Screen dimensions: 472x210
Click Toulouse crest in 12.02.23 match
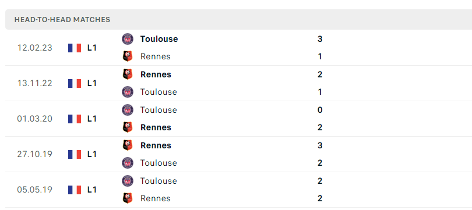click(x=128, y=39)
